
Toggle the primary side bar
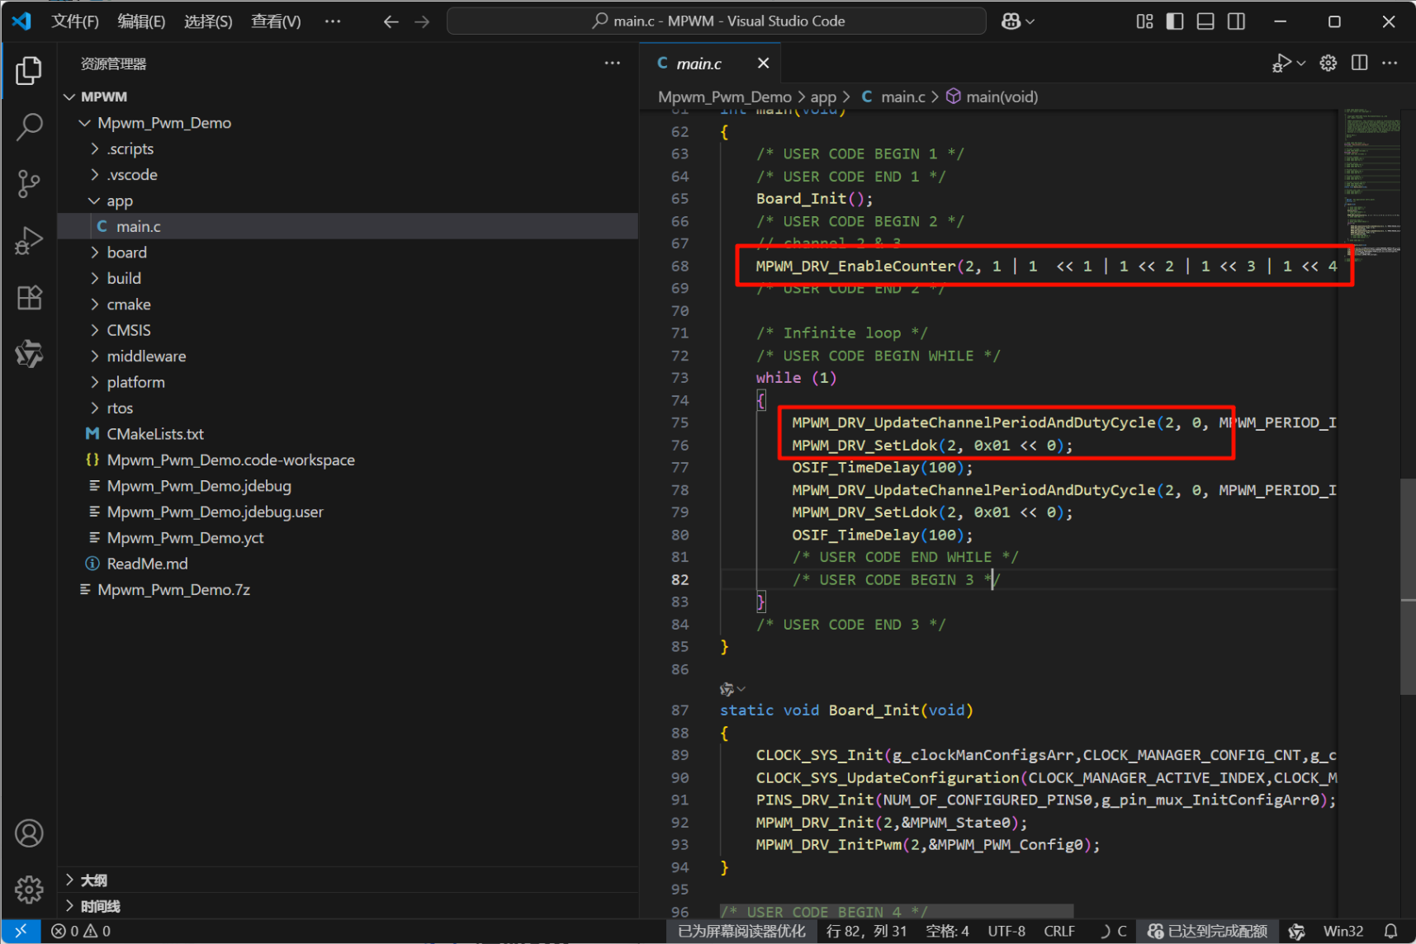pyautogui.click(x=1175, y=21)
